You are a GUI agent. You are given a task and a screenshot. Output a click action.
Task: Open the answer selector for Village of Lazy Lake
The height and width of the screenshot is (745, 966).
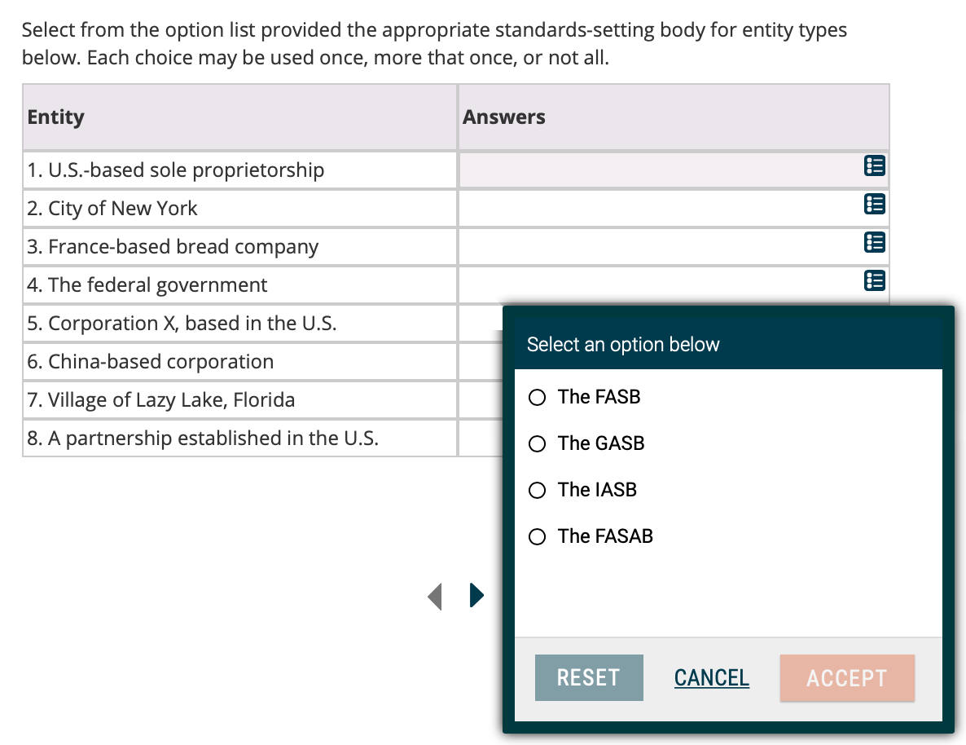[x=479, y=399]
